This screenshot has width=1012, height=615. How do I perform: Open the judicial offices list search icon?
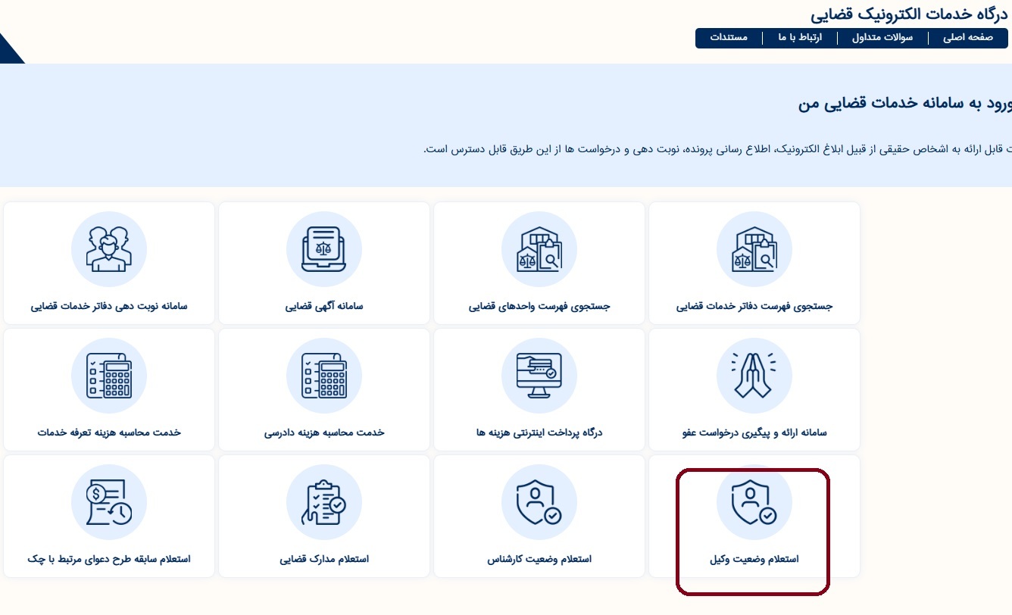pyautogui.click(x=754, y=248)
